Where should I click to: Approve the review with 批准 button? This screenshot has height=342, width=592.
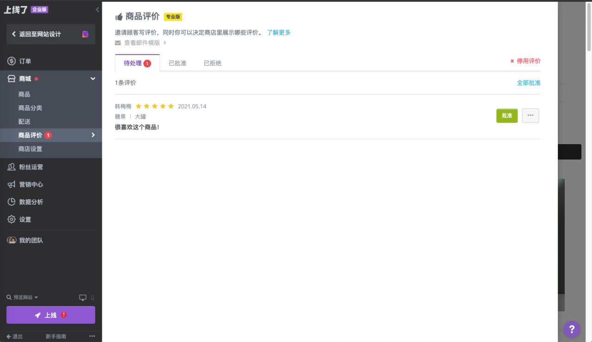(507, 116)
